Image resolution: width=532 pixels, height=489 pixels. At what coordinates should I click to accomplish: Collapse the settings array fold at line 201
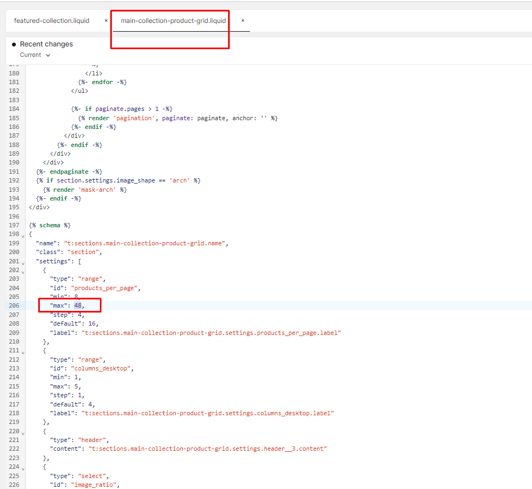coord(23,263)
